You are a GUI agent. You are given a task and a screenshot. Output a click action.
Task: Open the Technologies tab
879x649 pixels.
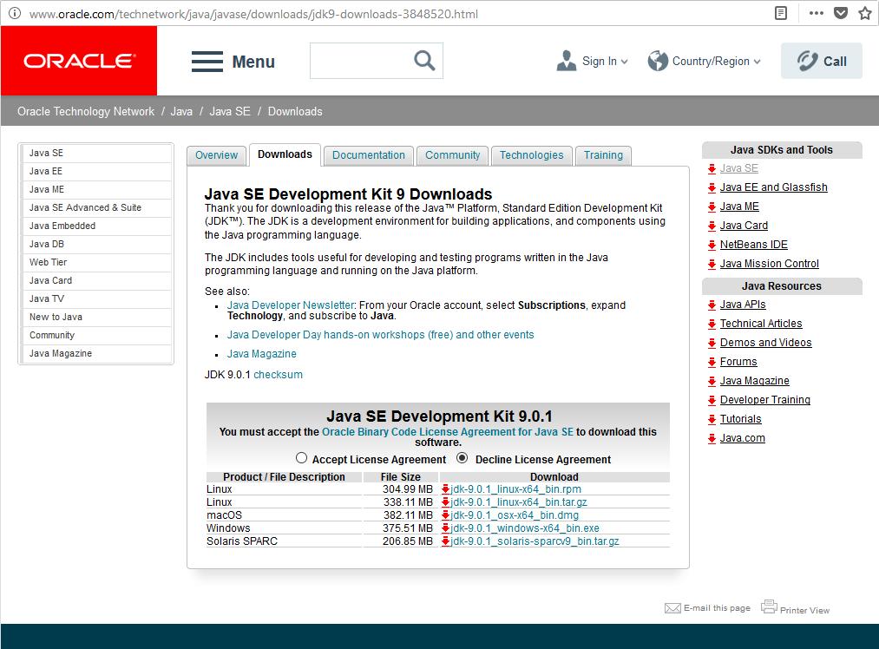pyautogui.click(x=531, y=155)
